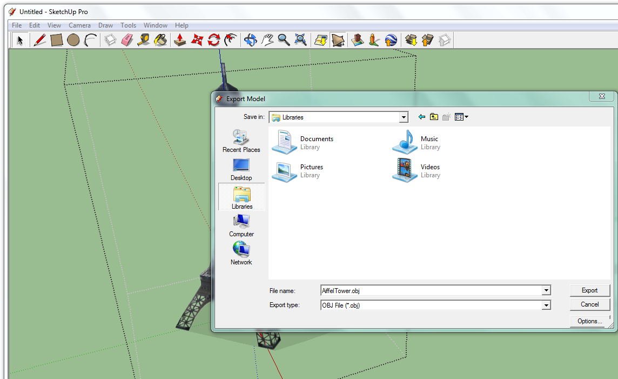The height and width of the screenshot is (379, 618).
Task: Activate the red Move tool
Action: pyautogui.click(x=197, y=40)
